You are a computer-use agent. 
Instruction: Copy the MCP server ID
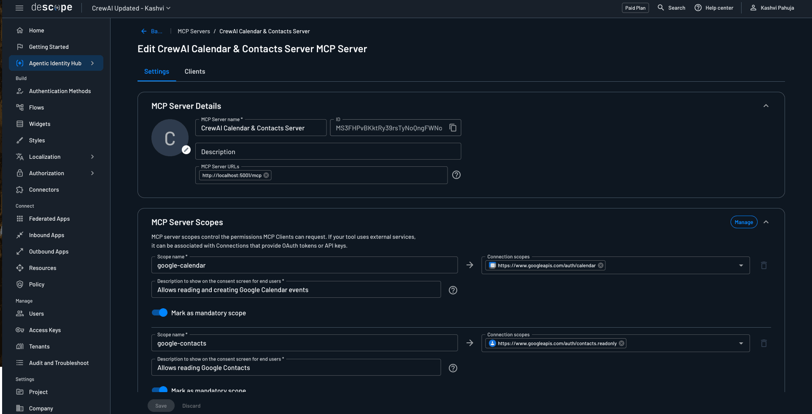(453, 128)
